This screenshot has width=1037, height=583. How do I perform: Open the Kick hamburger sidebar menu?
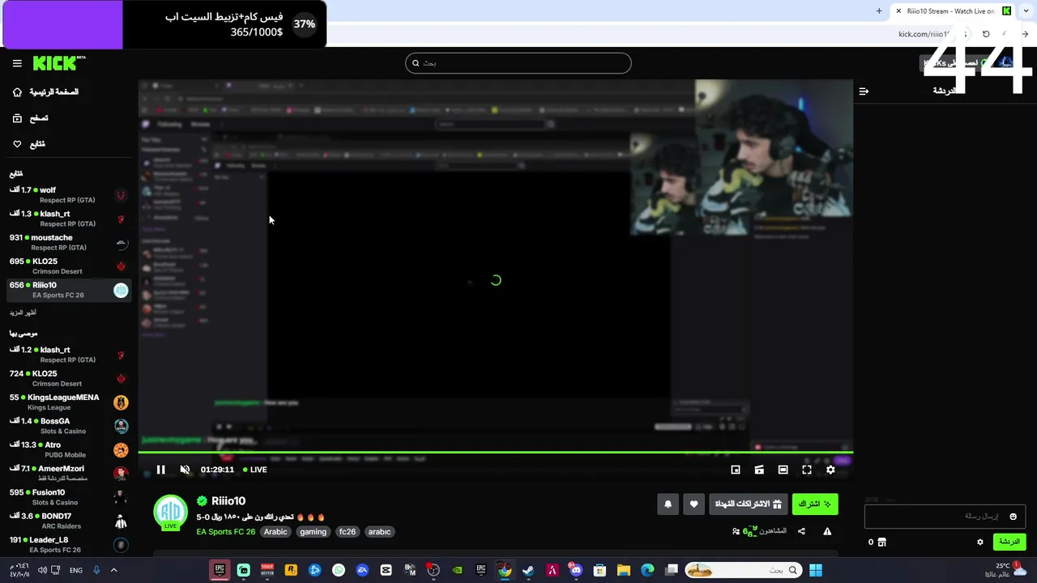tap(17, 63)
